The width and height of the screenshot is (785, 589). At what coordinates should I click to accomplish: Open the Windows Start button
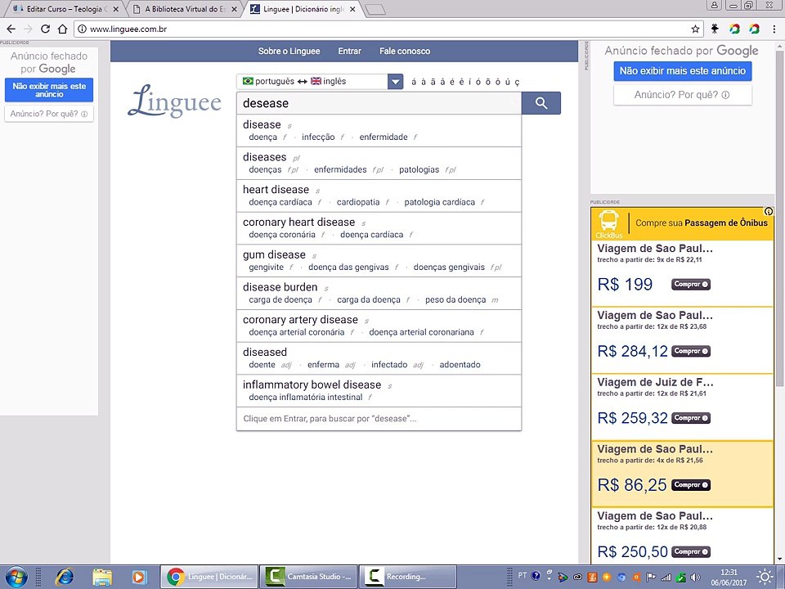(x=16, y=577)
